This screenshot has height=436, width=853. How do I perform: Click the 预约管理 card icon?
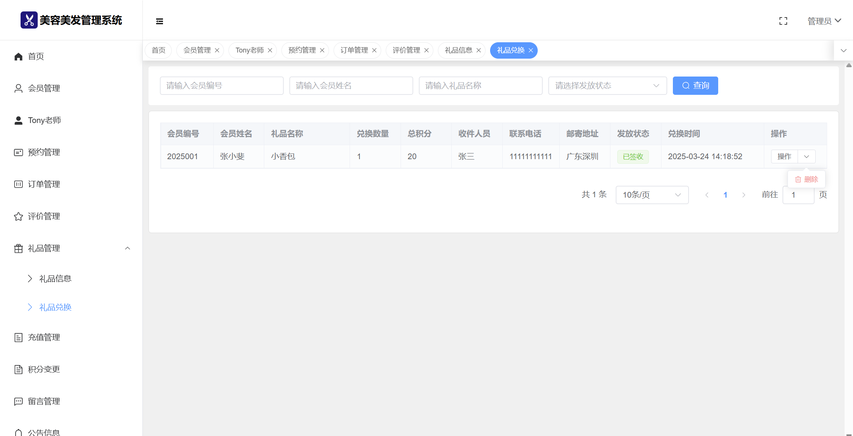(x=18, y=152)
